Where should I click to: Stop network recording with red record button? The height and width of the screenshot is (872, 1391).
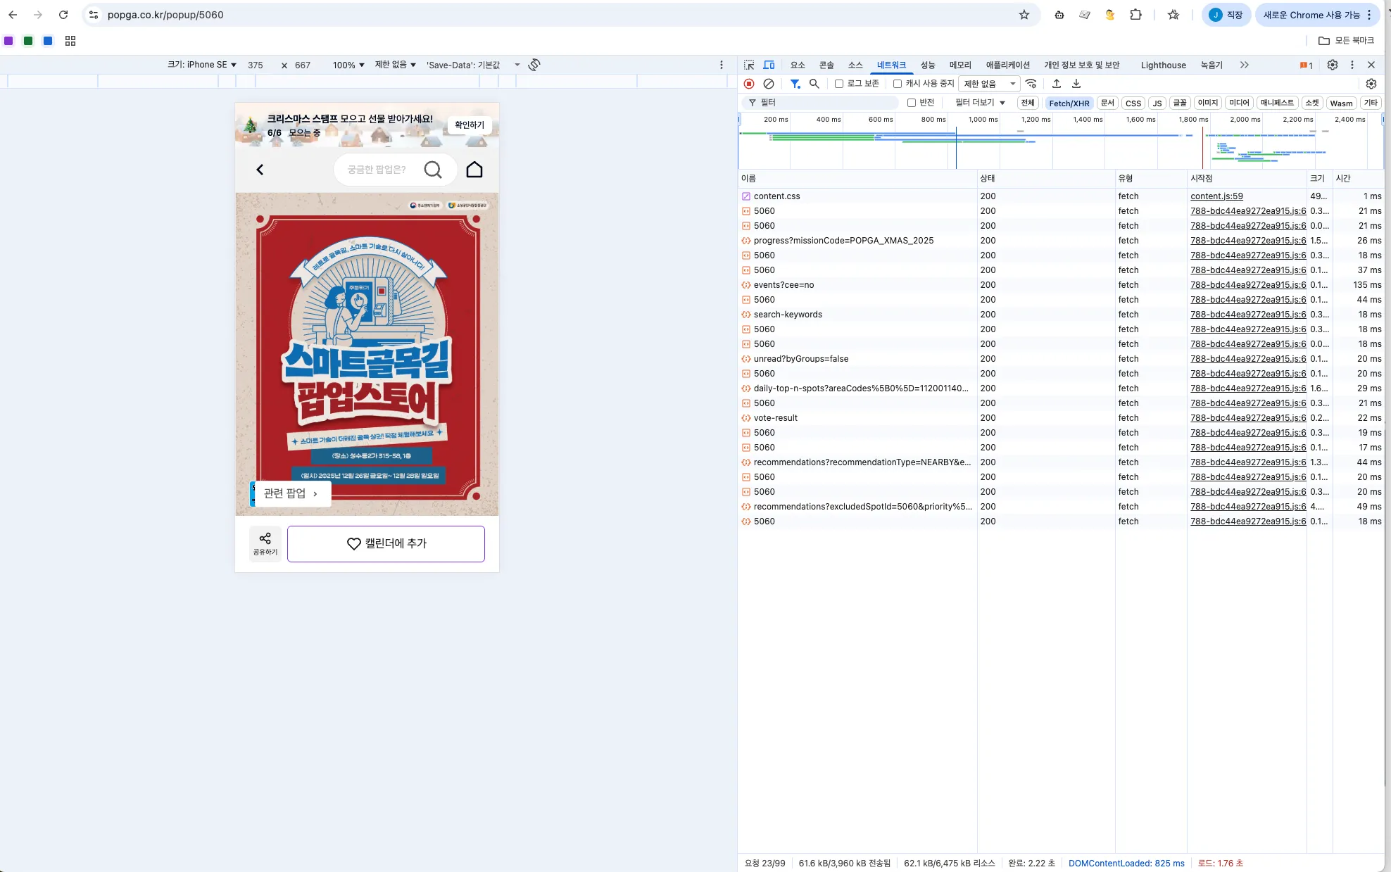[x=749, y=84]
